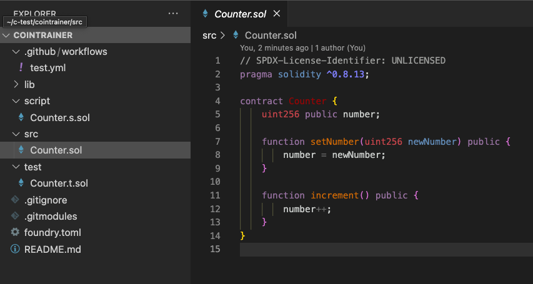Screen dimensions: 533x284
Task: Click the Solidity icon beside Counter.s.sol
Action: [21, 117]
